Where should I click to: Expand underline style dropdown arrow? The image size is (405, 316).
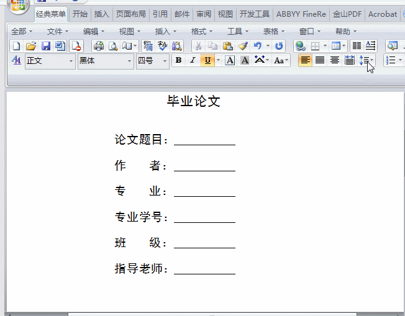tap(218, 61)
